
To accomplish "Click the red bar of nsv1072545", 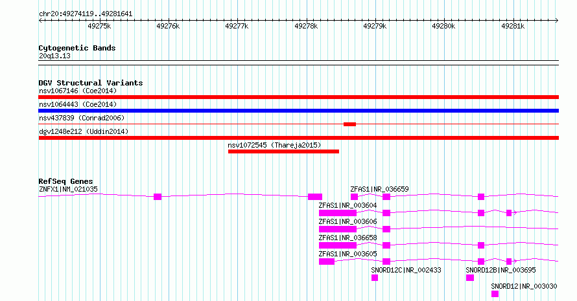I will (x=283, y=151).
